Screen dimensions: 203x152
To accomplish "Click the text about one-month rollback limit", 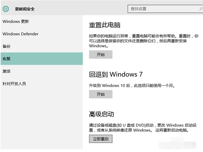I will tap(132, 85).
